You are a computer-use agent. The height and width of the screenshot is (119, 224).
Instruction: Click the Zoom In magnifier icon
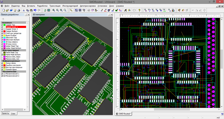click(x=53, y=10)
